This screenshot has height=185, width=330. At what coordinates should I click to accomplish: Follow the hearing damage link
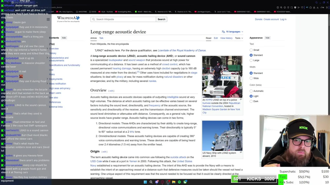(122, 68)
